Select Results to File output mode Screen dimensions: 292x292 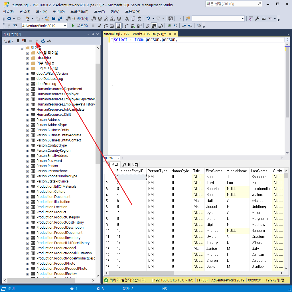tap(161, 25)
